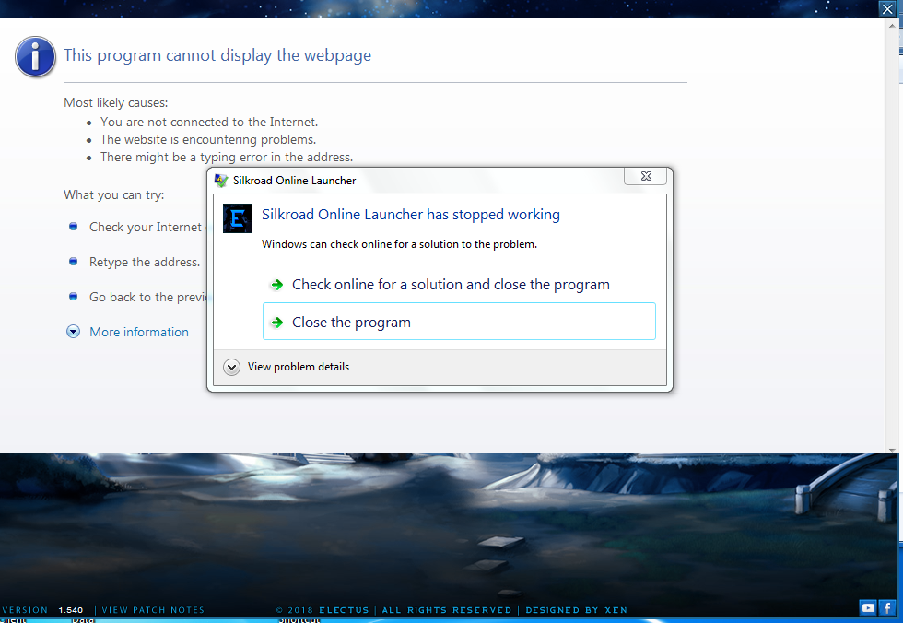Click the Check your Internet connection option
The height and width of the screenshot is (623, 903).
[145, 226]
